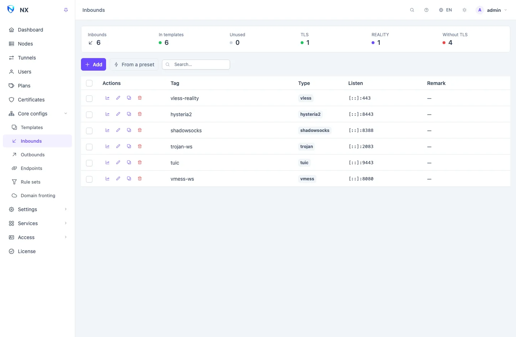
Task: Collapse the Core configs section
Action: click(x=38, y=114)
